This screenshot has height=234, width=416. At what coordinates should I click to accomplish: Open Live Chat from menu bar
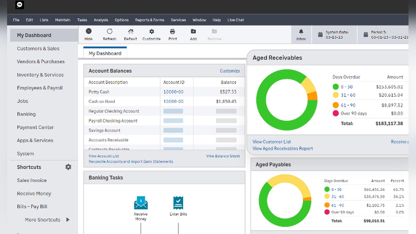[235, 20]
